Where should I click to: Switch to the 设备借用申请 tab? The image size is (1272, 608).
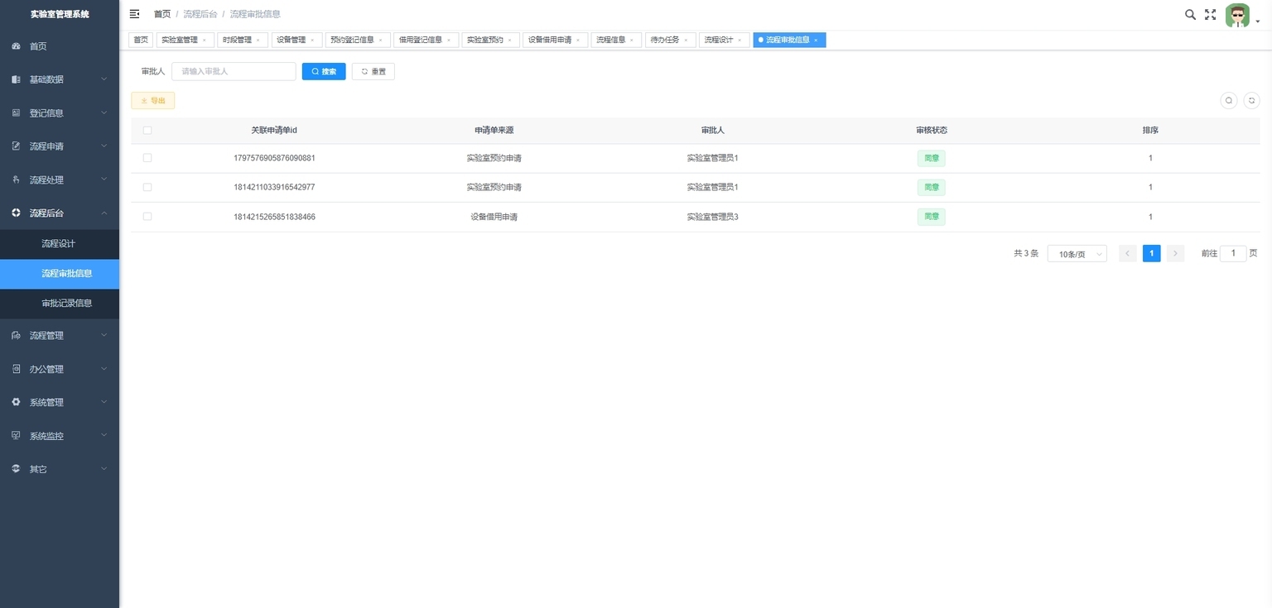click(556, 40)
